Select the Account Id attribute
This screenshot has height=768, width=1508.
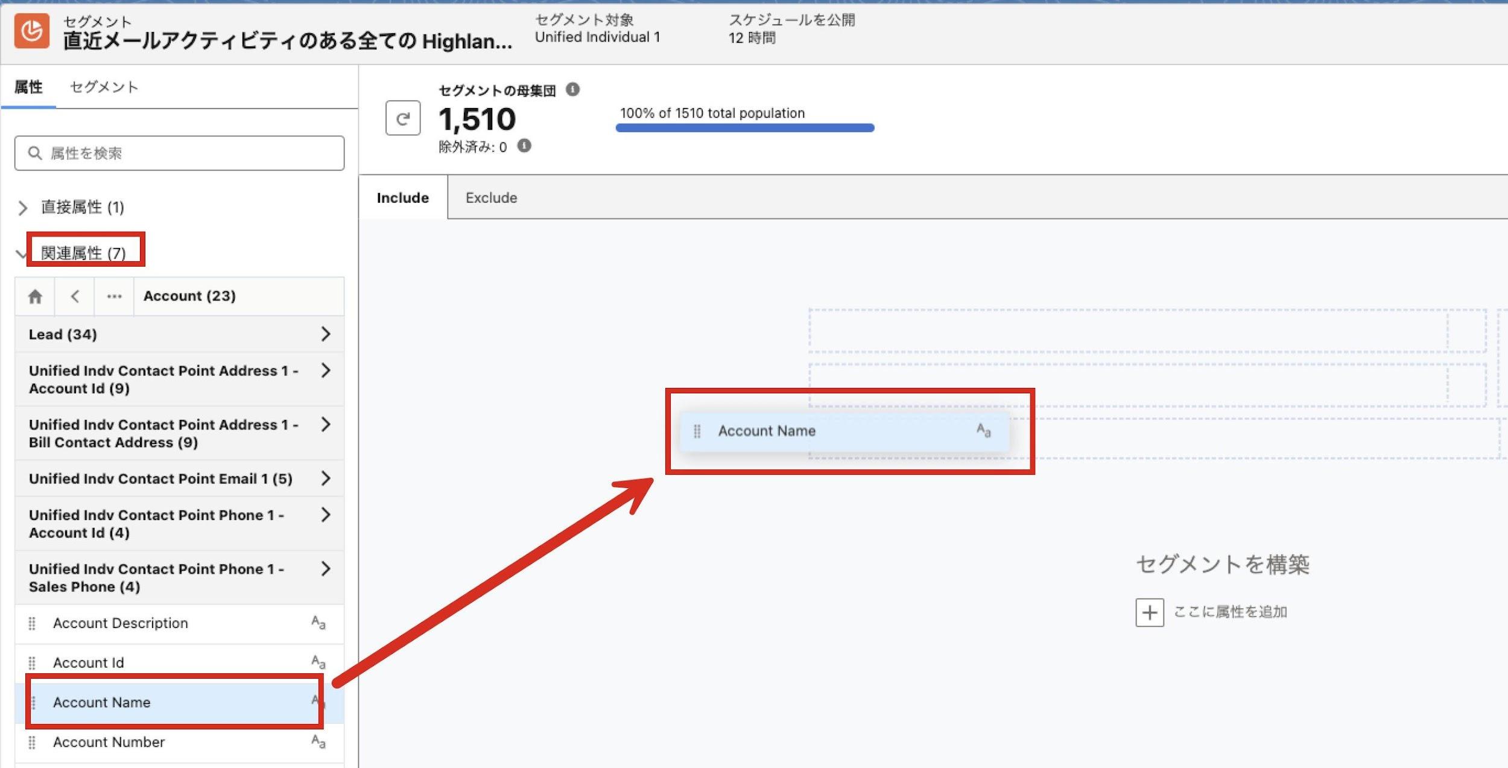pyautogui.click(x=89, y=662)
